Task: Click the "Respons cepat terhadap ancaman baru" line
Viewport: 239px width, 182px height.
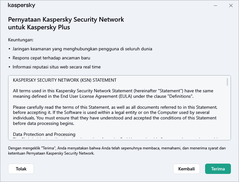Action: coord(51,58)
